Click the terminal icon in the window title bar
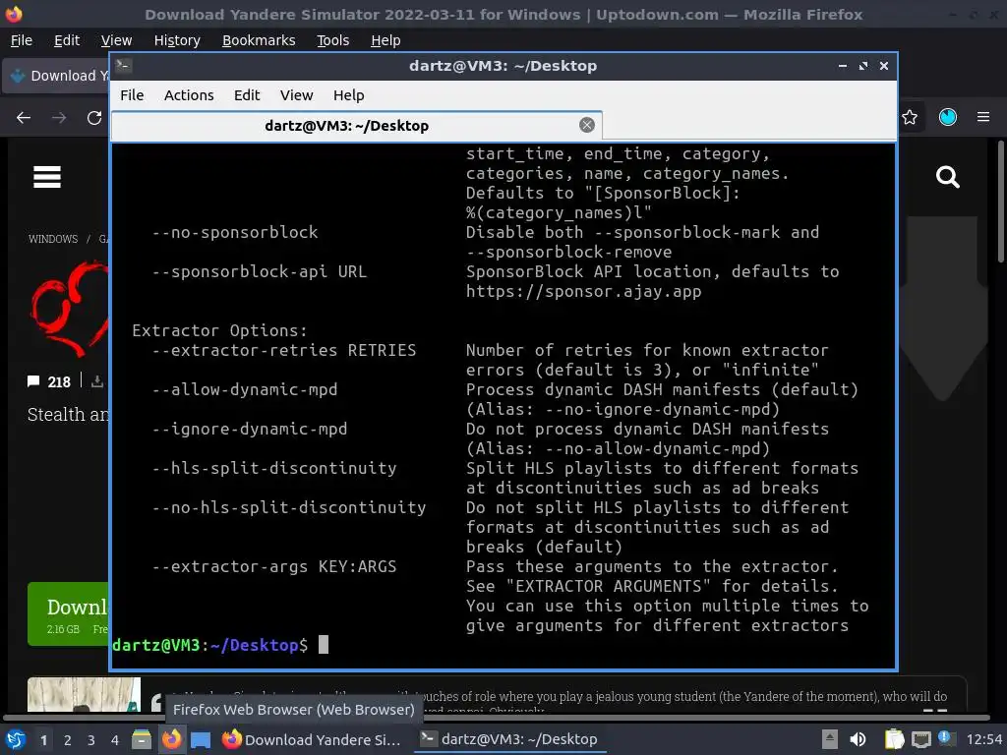 pos(123,66)
